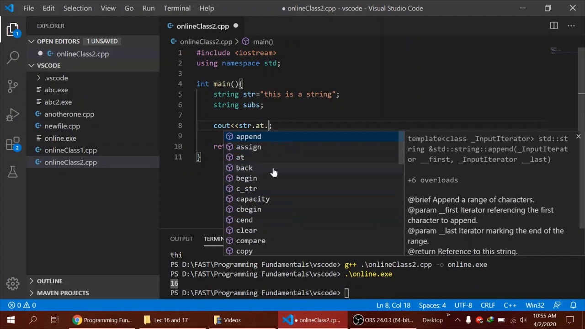Click the Manage gear icon

click(x=13, y=283)
